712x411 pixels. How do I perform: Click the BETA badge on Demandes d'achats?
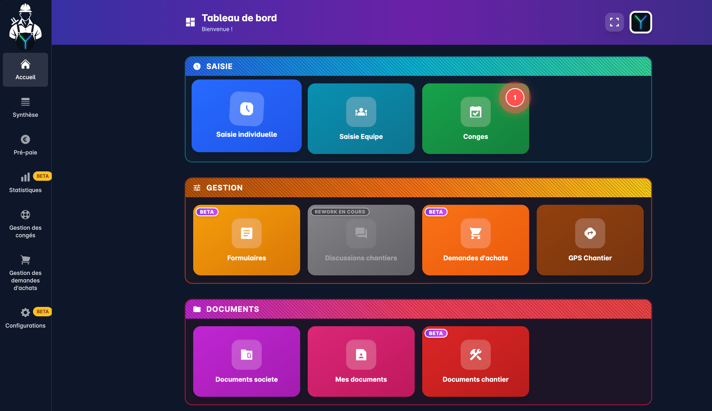(x=436, y=212)
